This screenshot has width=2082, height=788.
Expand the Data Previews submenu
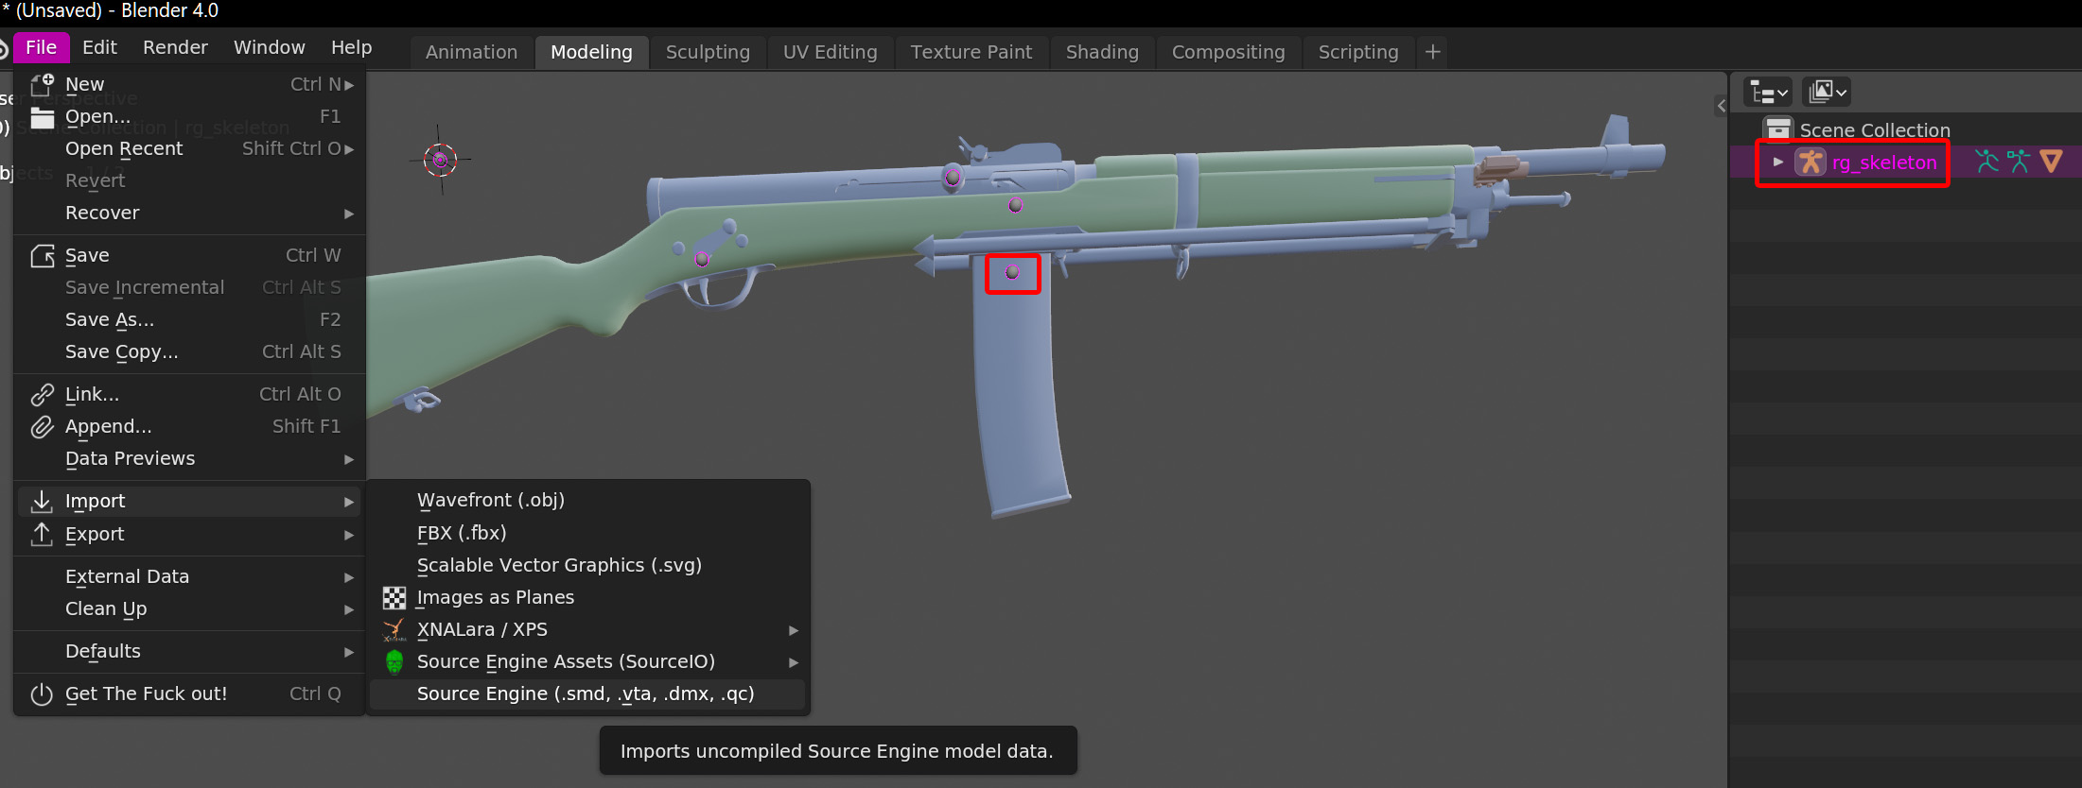point(189,459)
